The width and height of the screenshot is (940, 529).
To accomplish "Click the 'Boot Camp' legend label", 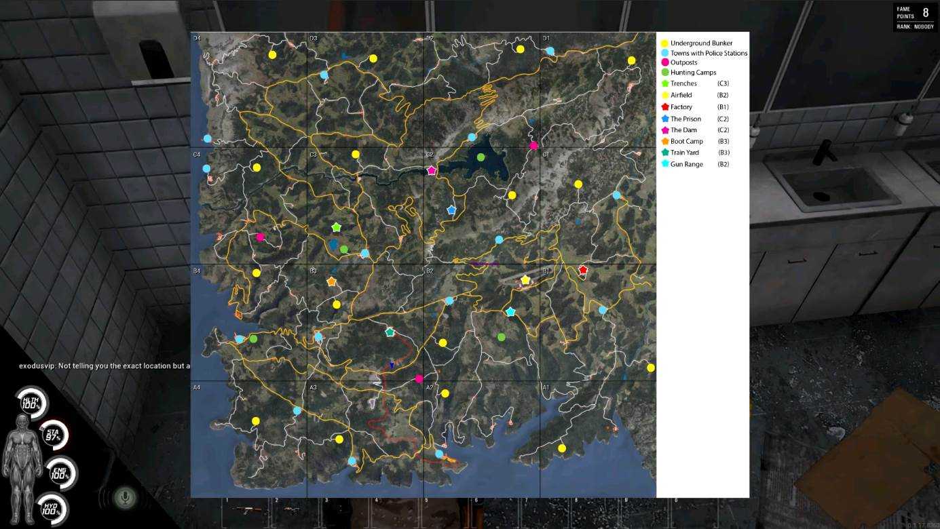I will 687,141.
